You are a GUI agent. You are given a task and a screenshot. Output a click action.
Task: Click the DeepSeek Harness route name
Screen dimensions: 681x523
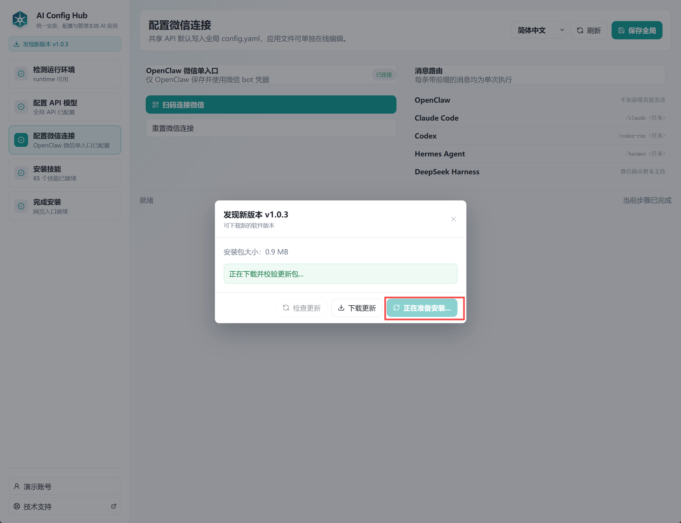coord(447,172)
